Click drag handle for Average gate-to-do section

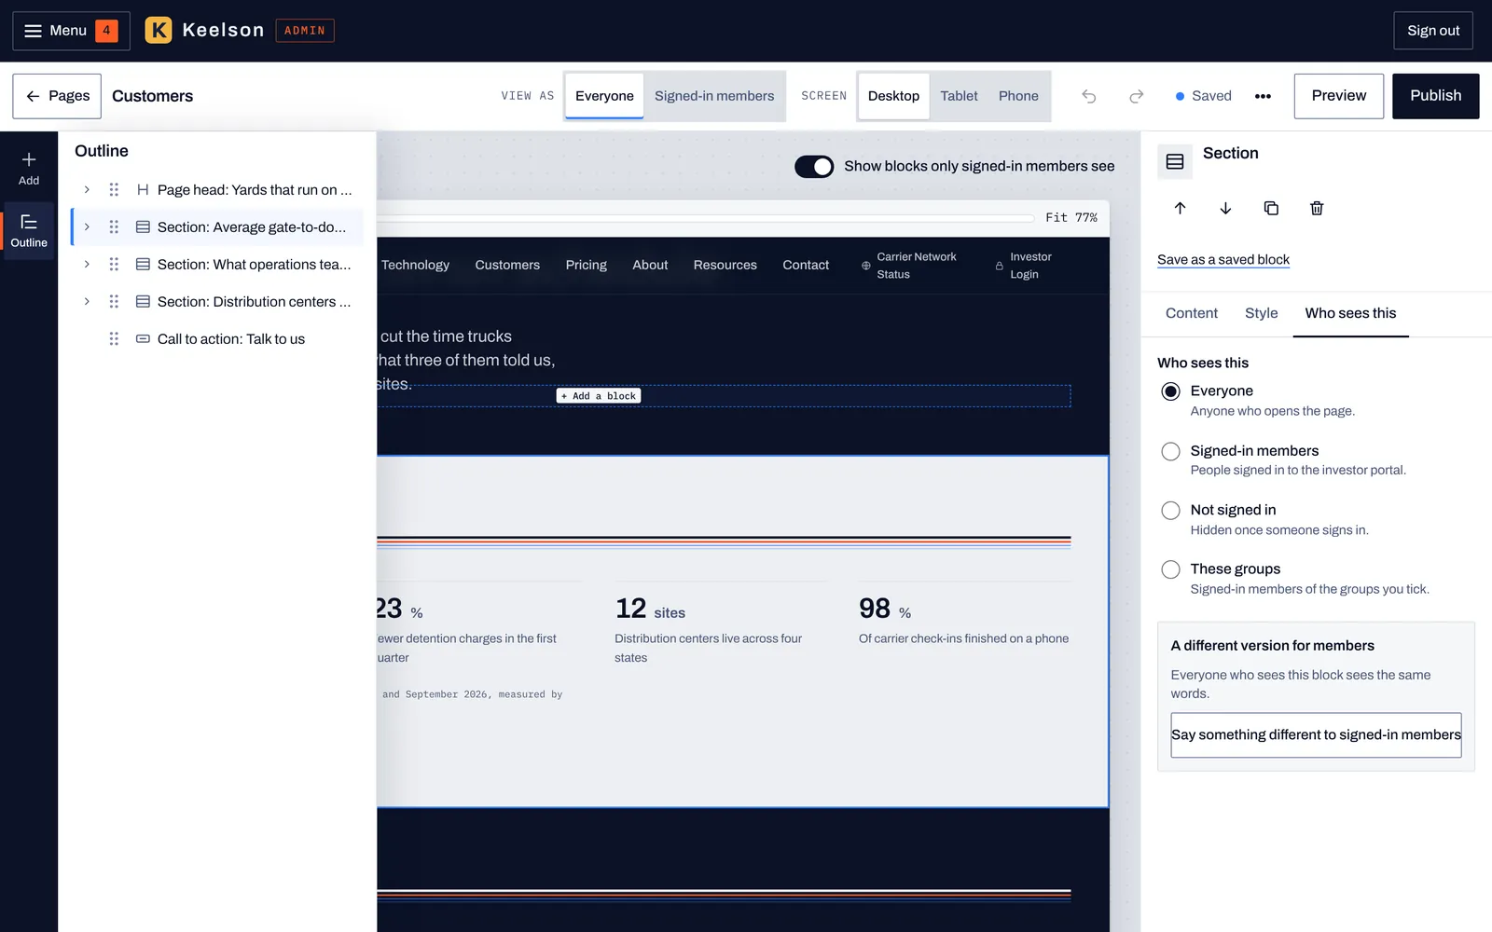coord(114,226)
